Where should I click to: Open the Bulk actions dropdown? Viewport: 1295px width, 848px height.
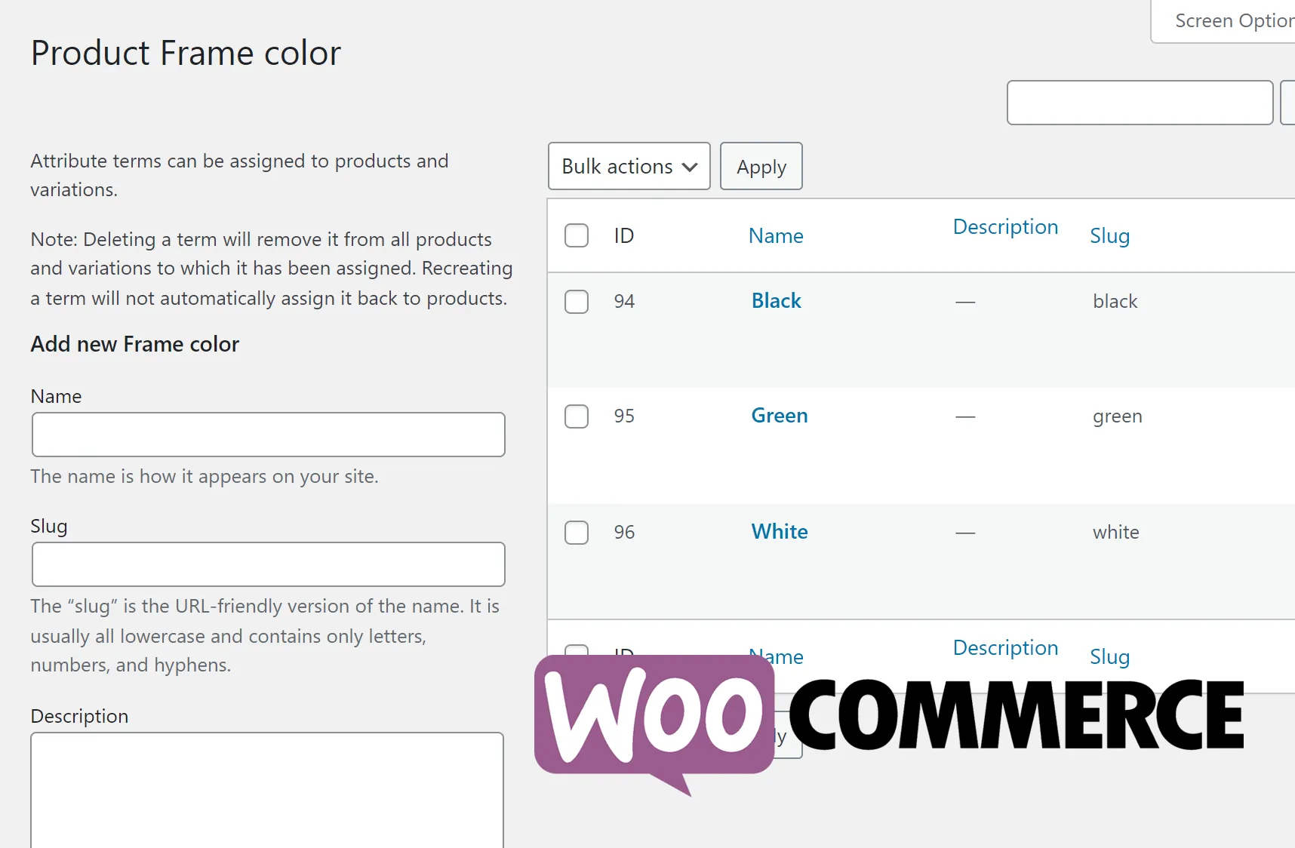tap(629, 166)
